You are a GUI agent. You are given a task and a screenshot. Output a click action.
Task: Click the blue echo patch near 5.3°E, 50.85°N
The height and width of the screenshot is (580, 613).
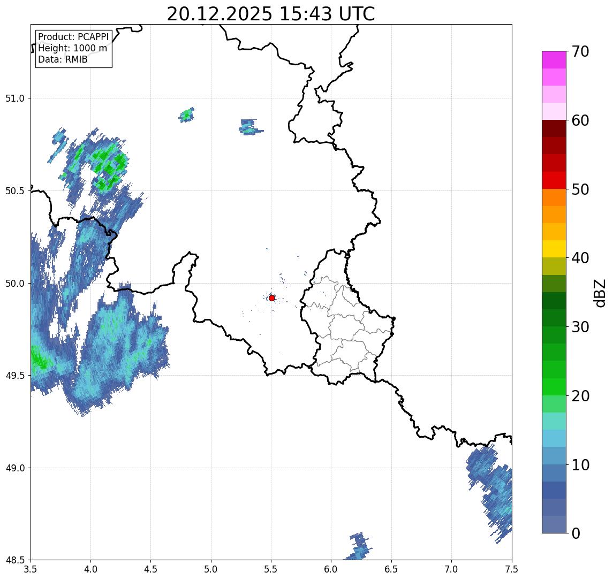pyautogui.click(x=250, y=127)
